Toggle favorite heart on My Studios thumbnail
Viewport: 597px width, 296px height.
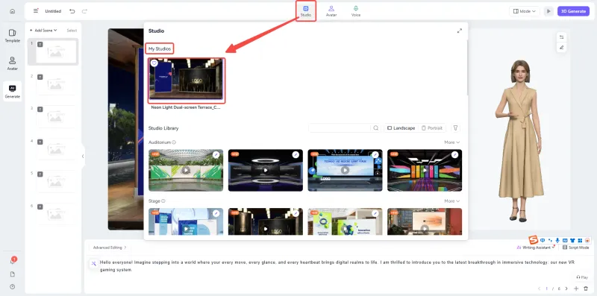click(x=154, y=63)
